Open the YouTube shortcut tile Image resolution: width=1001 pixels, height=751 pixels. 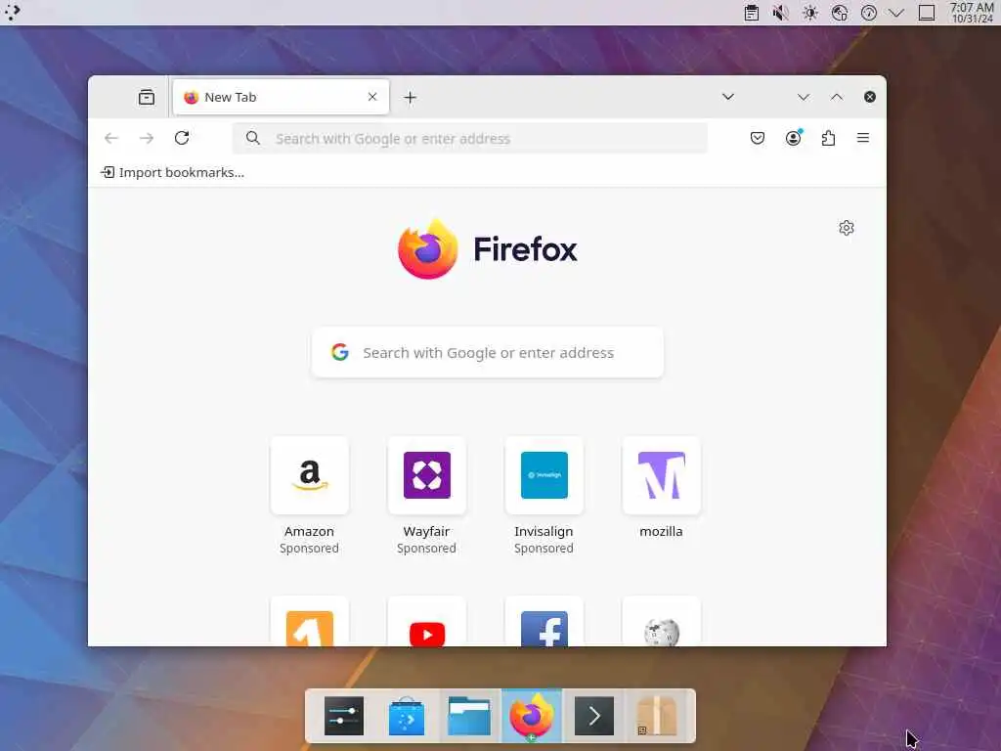coord(427,622)
